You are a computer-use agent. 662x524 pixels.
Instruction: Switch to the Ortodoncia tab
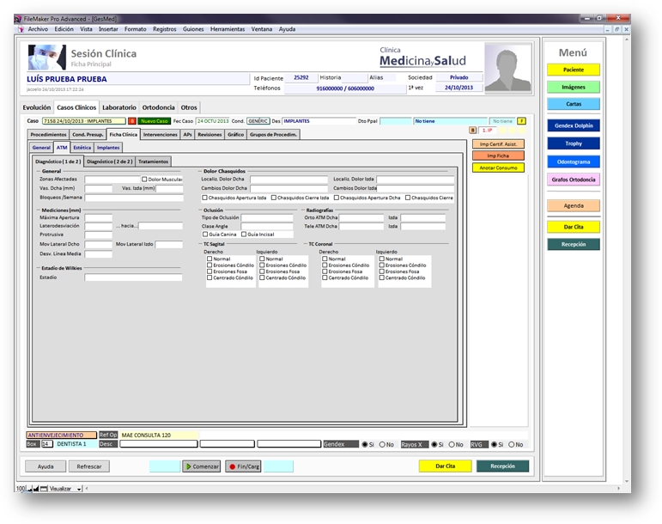tap(158, 107)
